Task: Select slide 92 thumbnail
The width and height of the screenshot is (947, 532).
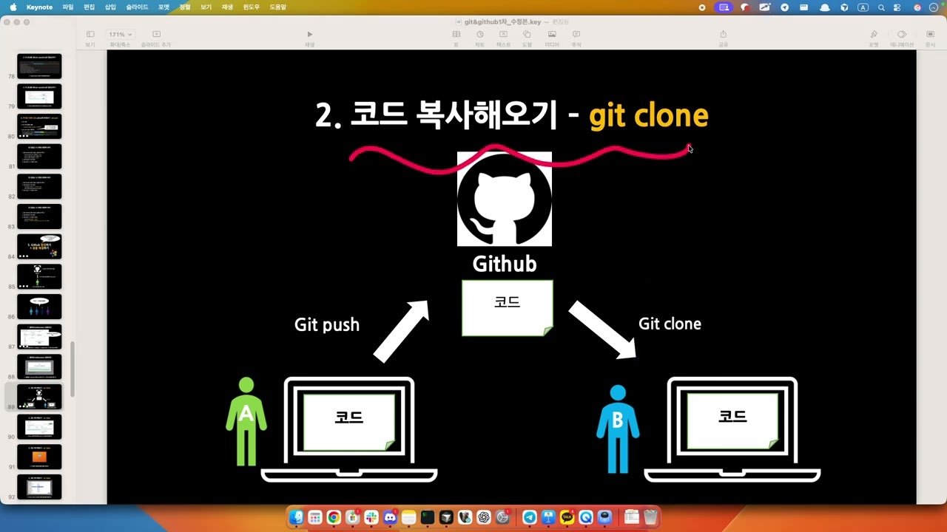Action: point(39,487)
